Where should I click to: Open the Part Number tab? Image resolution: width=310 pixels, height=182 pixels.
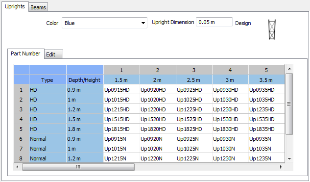point(25,53)
